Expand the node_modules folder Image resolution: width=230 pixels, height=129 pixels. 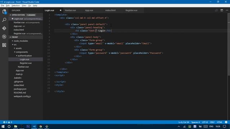21,41
